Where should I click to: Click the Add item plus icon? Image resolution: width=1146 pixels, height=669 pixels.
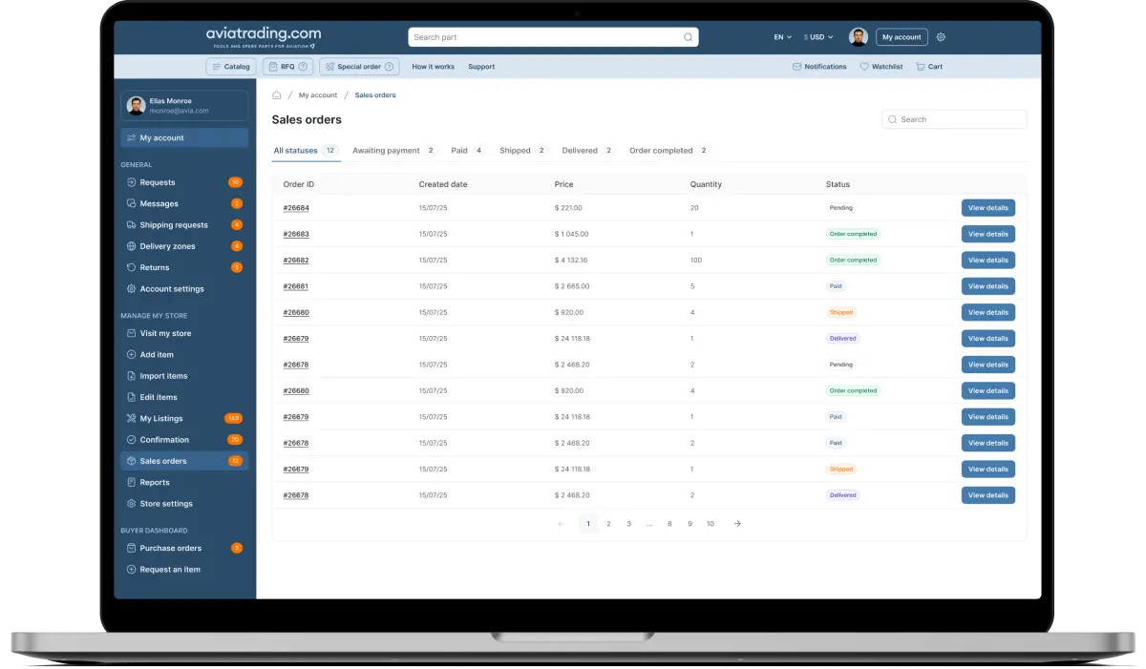(x=131, y=354)
